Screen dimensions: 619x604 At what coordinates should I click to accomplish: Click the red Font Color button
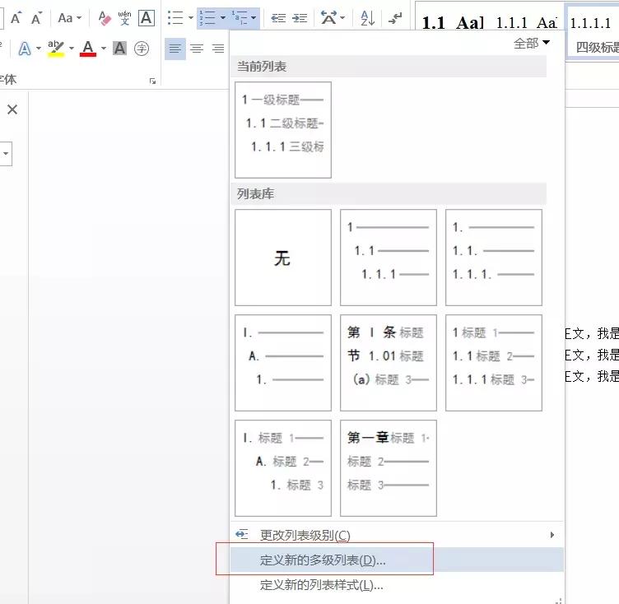[88, 49]
